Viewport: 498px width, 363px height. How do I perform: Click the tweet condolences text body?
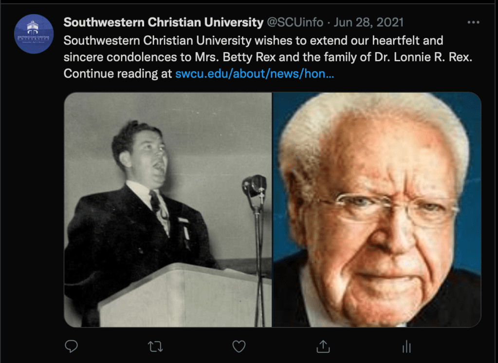(x=268, y=57)
